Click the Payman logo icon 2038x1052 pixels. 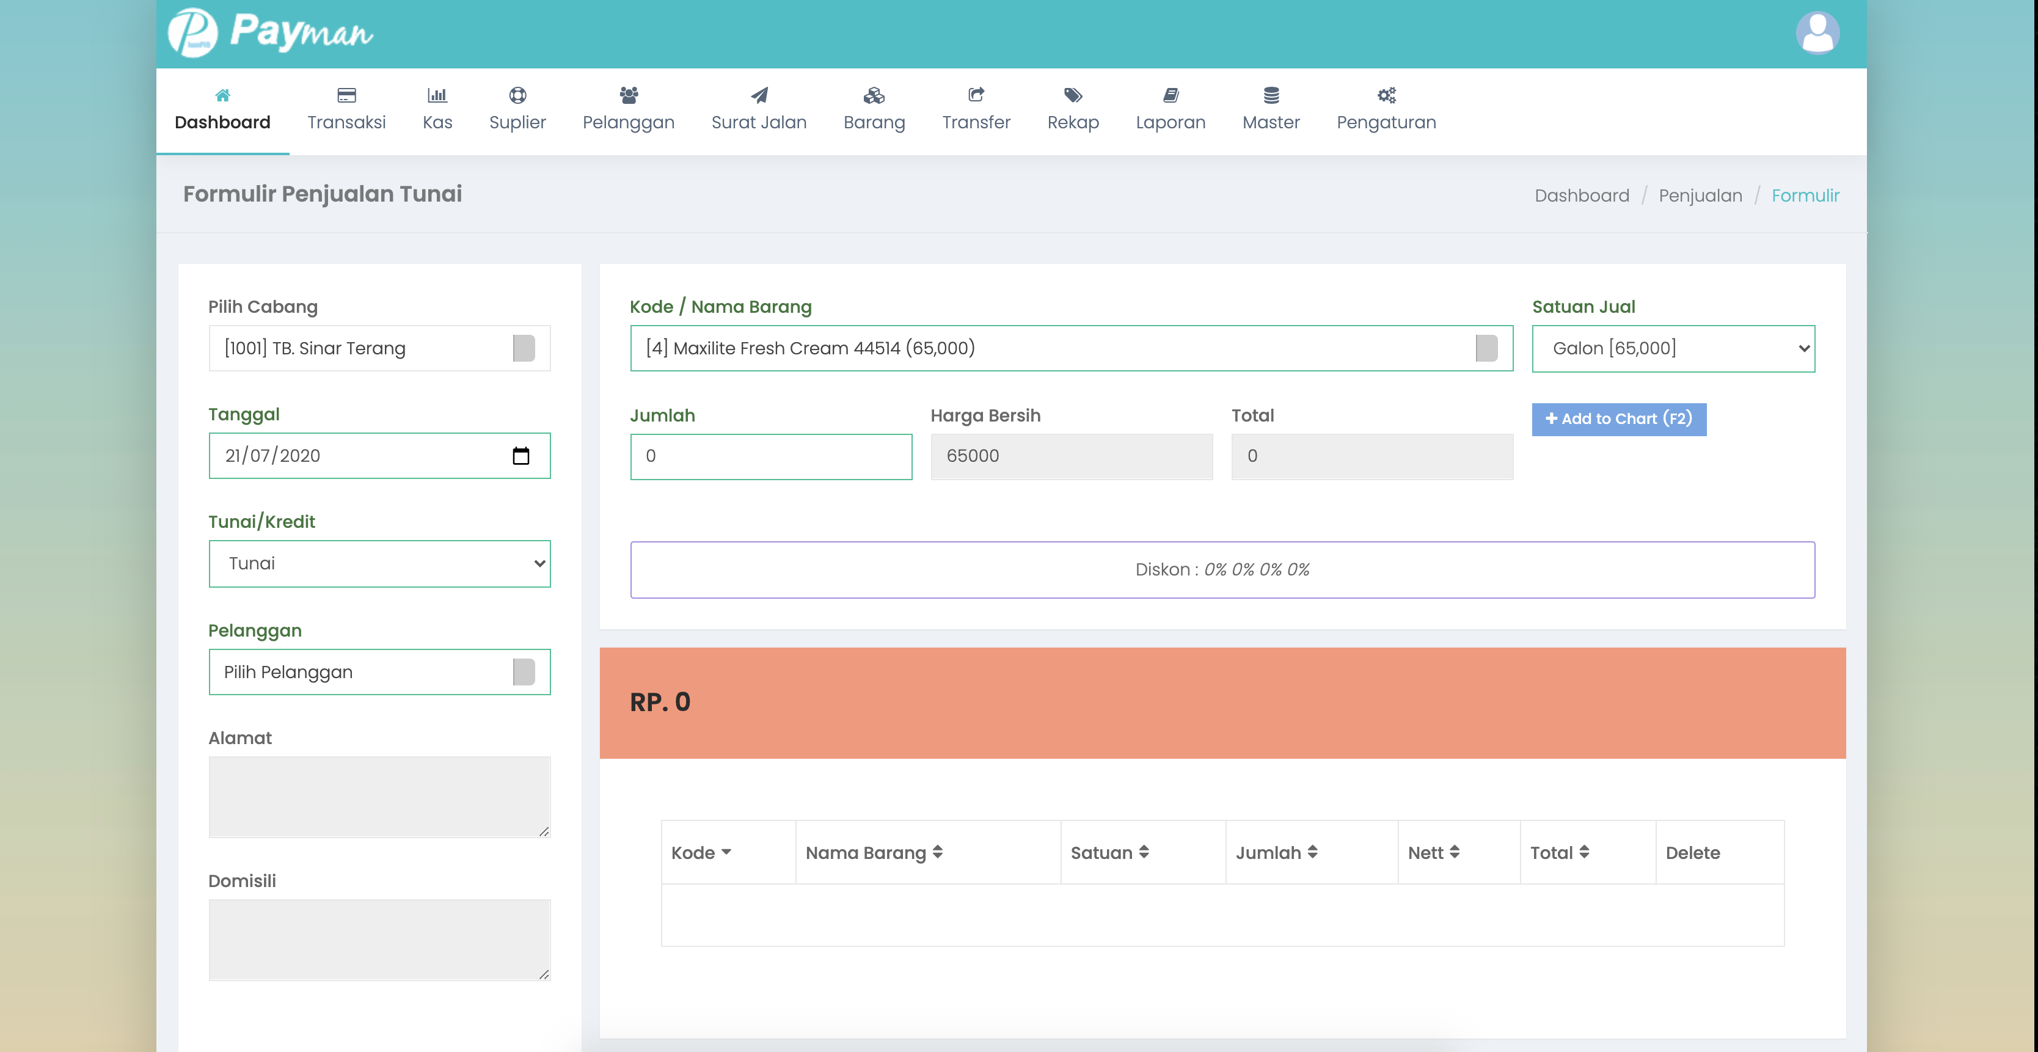192,33
